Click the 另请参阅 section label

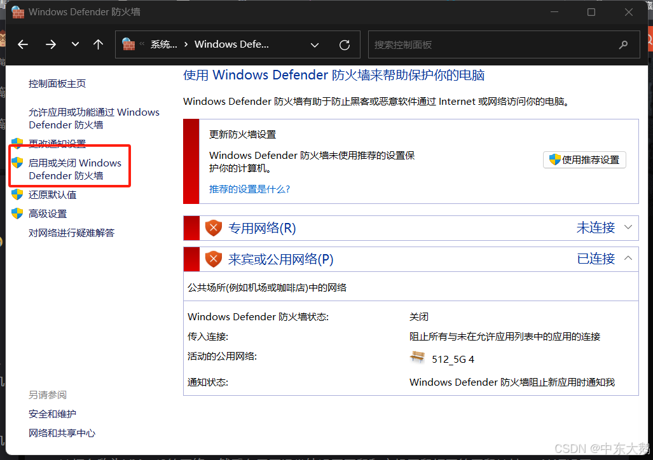(x=48, y=395)
